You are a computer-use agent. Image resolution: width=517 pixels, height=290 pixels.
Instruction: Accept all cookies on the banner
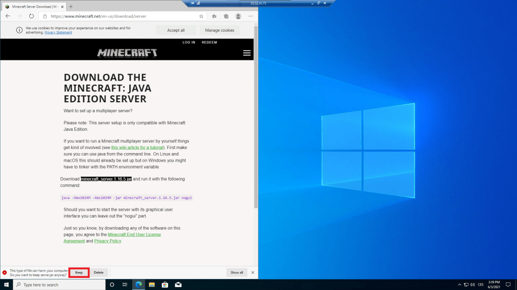click(176, 30)
